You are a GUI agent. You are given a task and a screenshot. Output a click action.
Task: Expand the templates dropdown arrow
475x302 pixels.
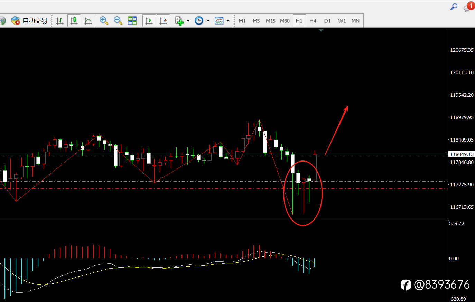tap(228, 21)
